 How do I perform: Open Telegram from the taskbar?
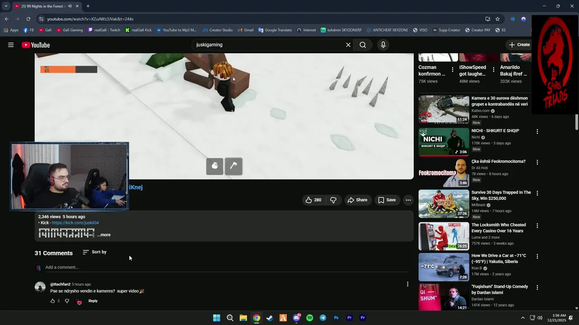(x=323, y=318)
